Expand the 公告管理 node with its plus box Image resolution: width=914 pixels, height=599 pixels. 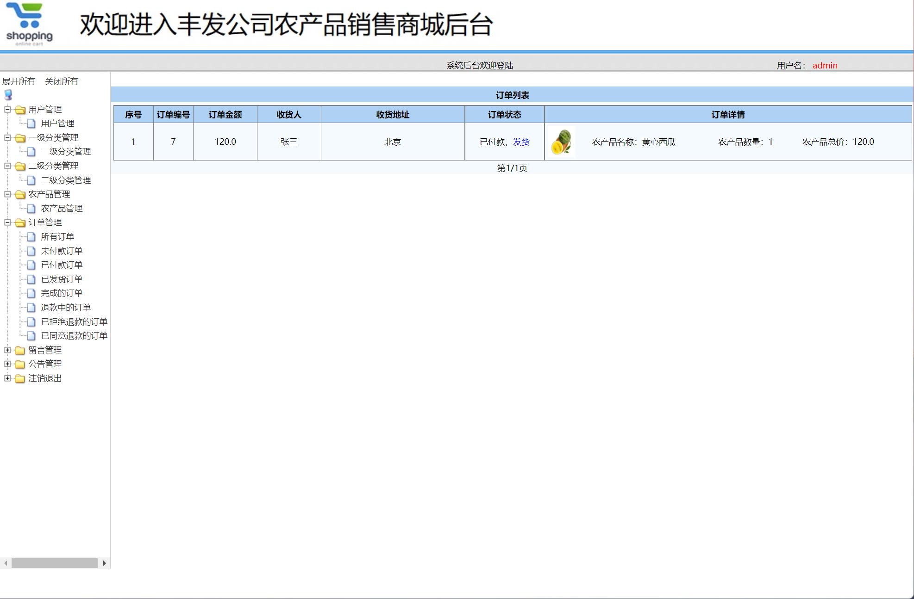(7, 364)
